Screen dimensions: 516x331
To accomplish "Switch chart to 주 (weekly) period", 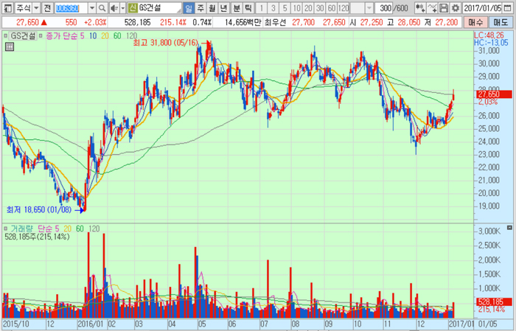I will 201,8.
